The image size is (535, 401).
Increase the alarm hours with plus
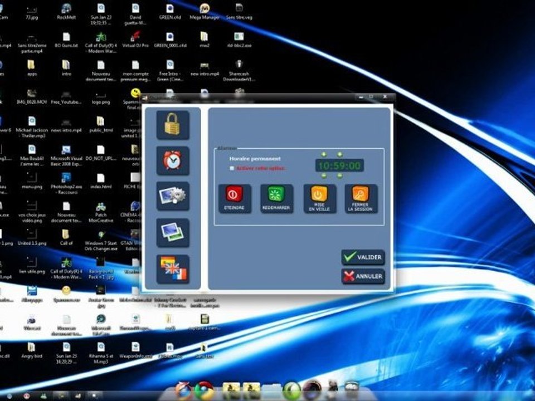pos(324,154)
